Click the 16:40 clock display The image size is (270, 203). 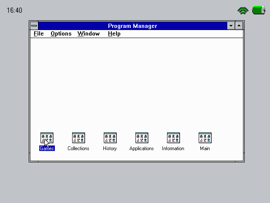pos(14,10)
